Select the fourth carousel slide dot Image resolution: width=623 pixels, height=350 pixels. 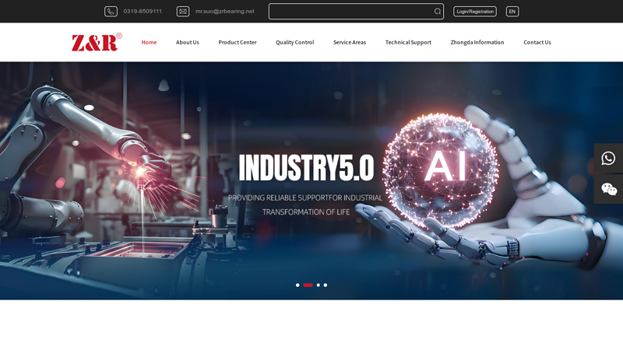pos(326,285)
